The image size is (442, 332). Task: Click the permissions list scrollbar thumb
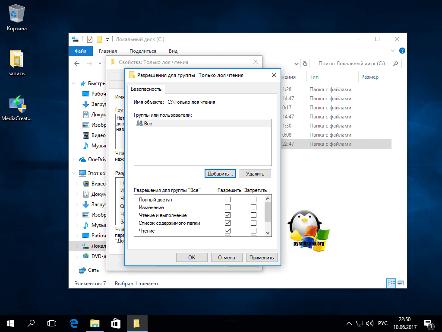pyautogui.click(x=268, y=212)
